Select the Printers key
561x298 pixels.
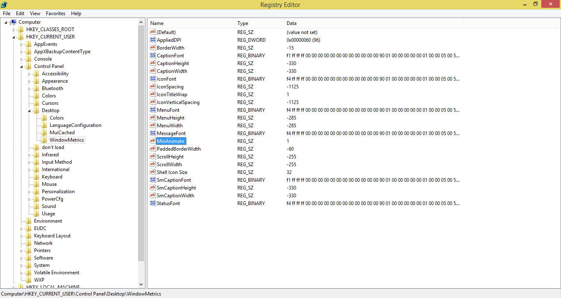click(x=42, y=251)
